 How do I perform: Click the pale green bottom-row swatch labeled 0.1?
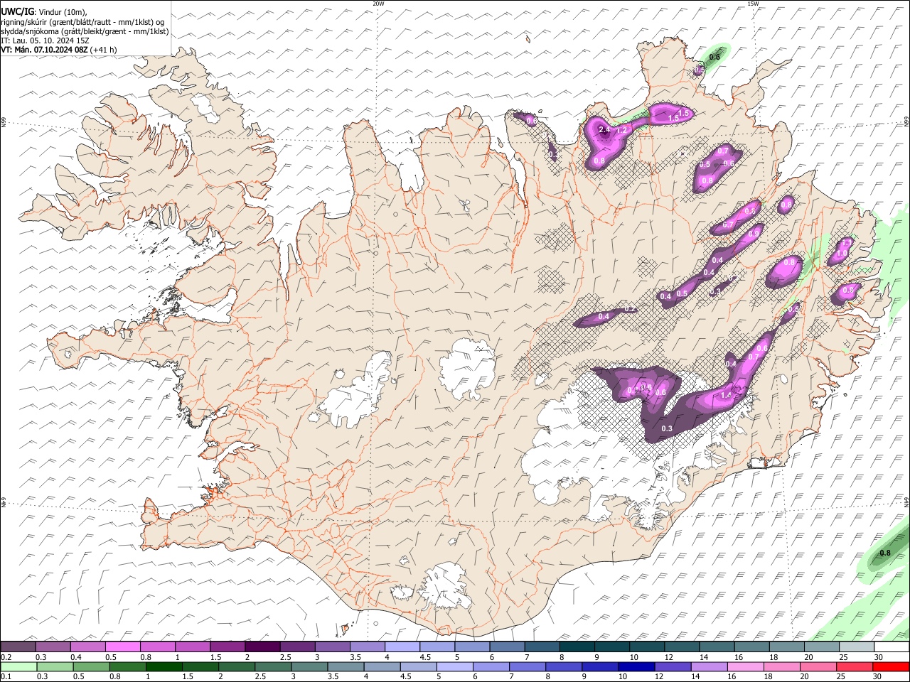coord(18,666)
